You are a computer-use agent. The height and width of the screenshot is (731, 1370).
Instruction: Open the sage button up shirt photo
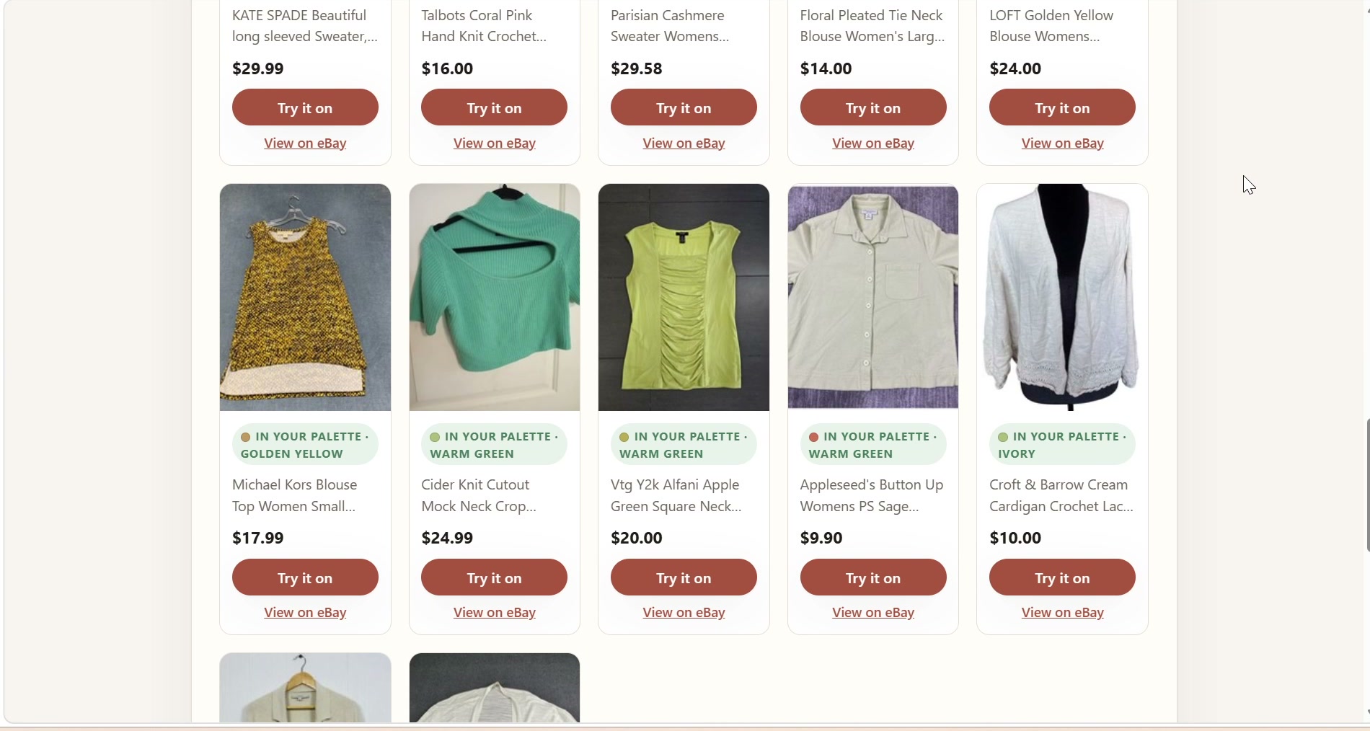(873, 297)
